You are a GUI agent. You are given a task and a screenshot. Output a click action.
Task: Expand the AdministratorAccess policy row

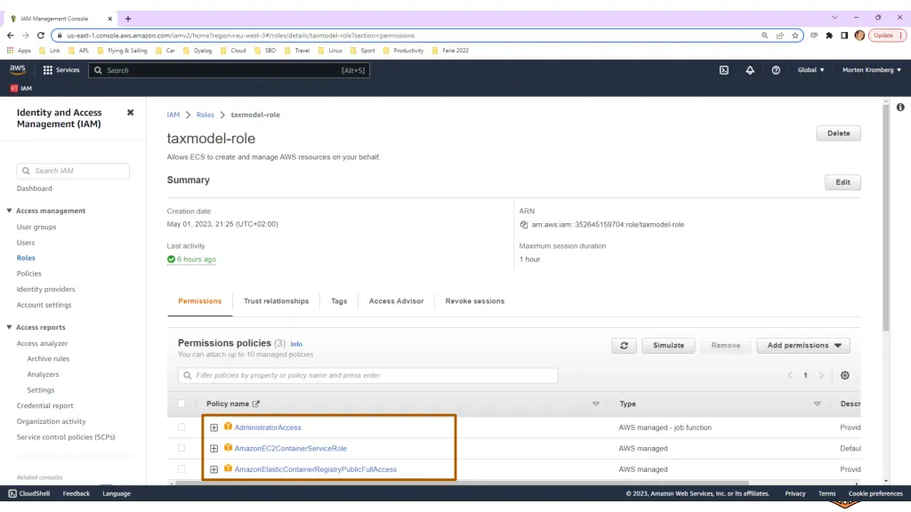[x=214, y=428]
